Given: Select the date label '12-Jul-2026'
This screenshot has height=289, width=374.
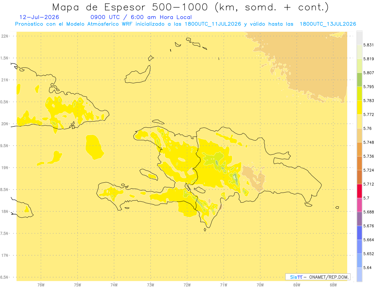Looking at the screenshot, I should pos(39,17).
